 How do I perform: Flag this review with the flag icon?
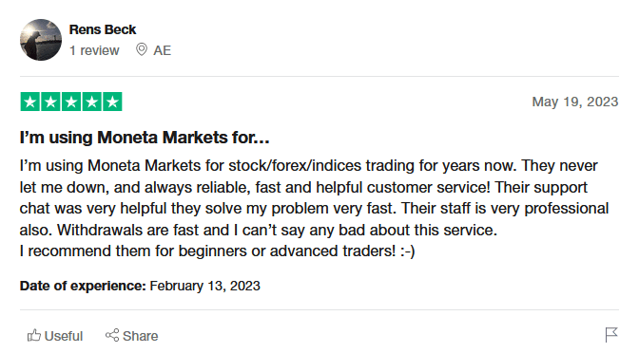pos(611,335)
